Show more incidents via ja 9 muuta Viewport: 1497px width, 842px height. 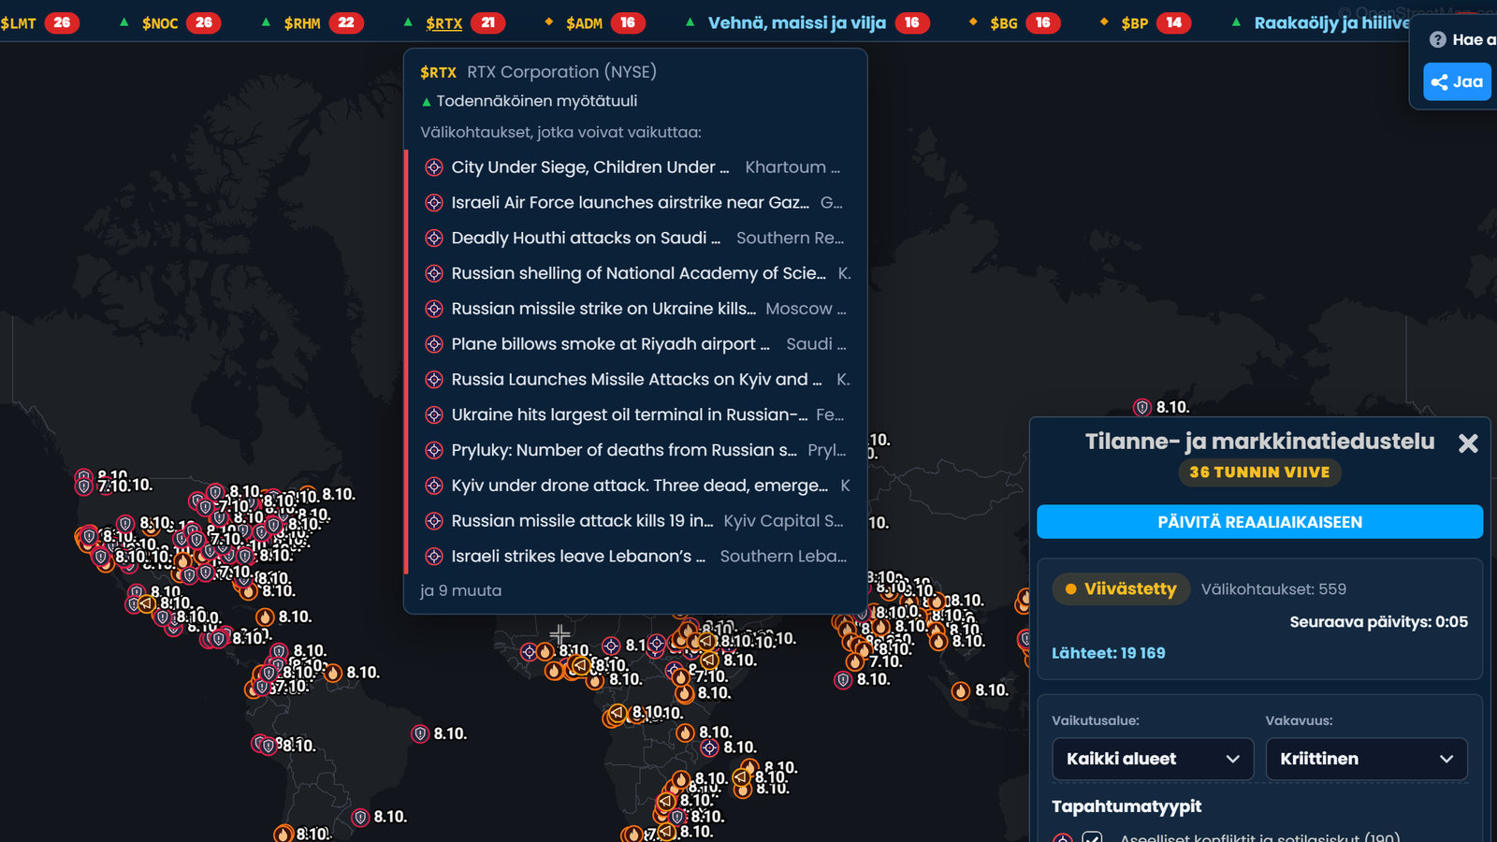click(x=460, y=590)
